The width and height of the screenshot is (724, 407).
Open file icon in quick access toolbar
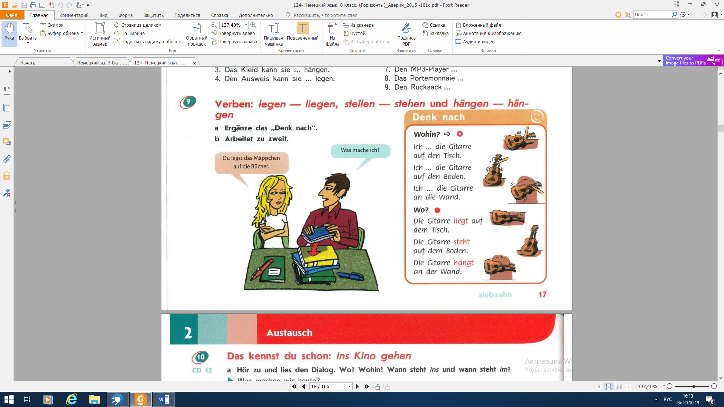point(15,5)
